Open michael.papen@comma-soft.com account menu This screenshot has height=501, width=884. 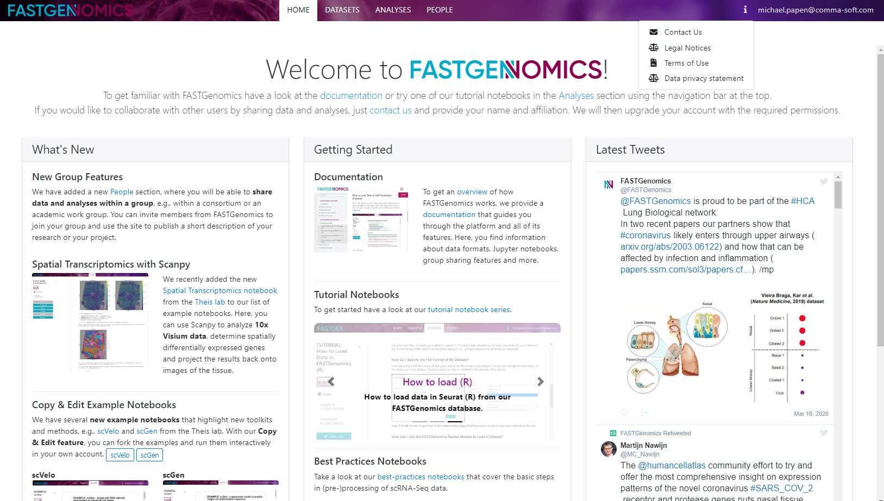pos(816,10)
